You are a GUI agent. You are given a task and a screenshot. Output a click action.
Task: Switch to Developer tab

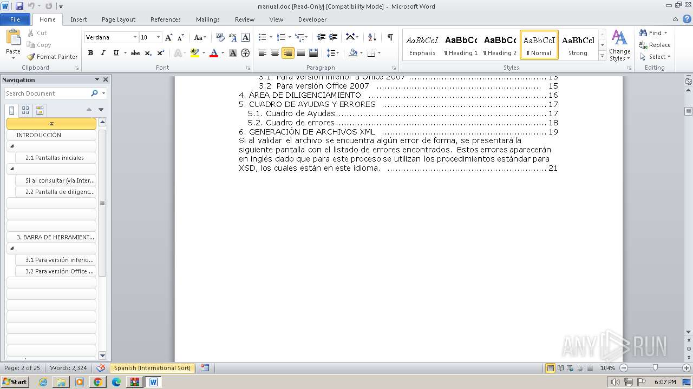[x=312, y=19]
